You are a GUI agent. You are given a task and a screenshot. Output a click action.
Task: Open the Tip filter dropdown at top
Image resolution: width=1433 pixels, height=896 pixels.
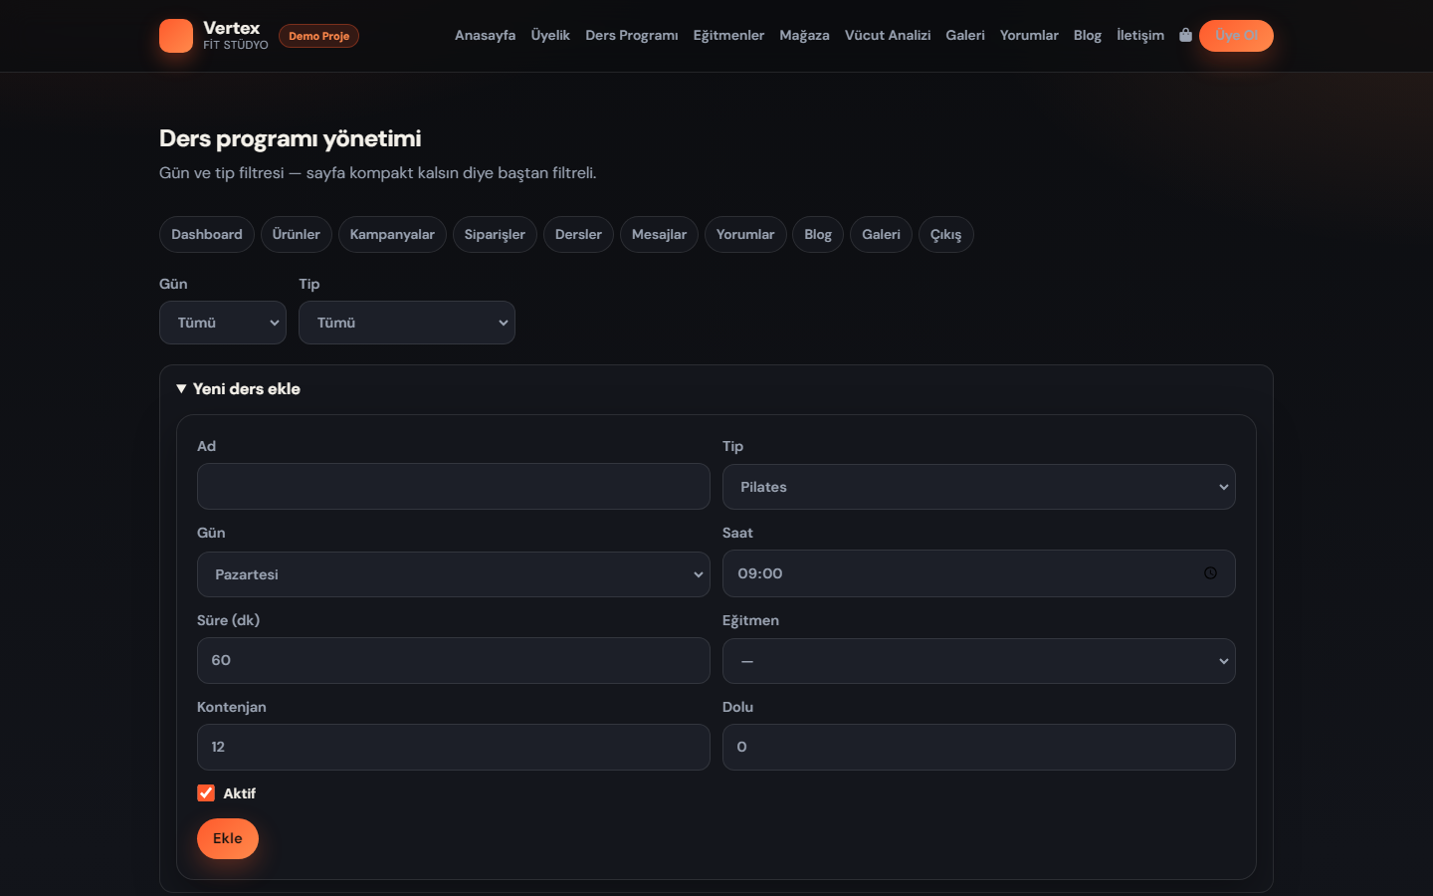pyautogui.click(x=407, y=323)
